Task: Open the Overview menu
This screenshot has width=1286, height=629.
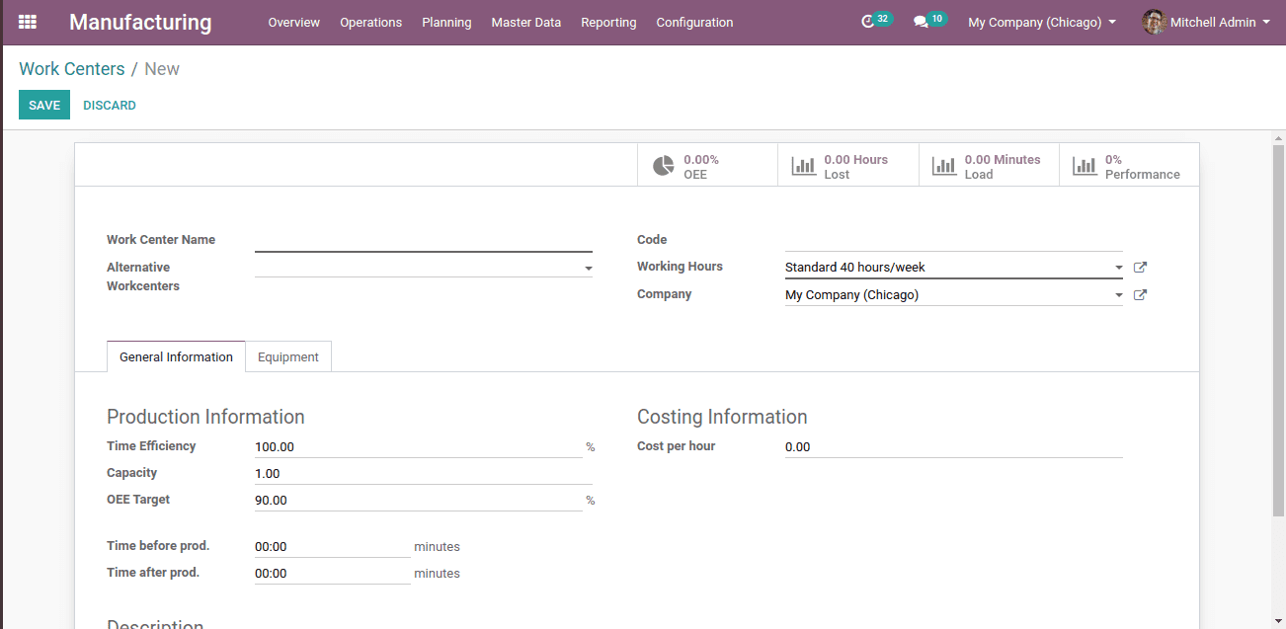Action: pyautogui.click(x=294, y=22)
